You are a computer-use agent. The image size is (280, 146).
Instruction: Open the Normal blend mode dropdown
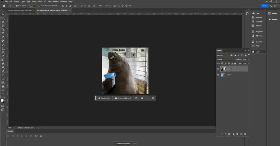click(226, 59)
